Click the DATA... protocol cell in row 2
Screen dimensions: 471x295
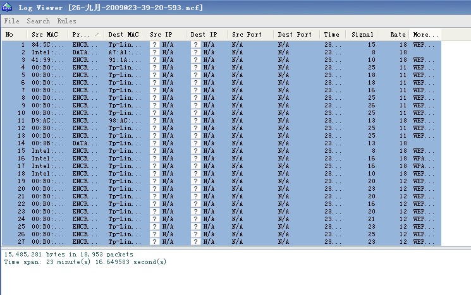(x=85, y=52)
